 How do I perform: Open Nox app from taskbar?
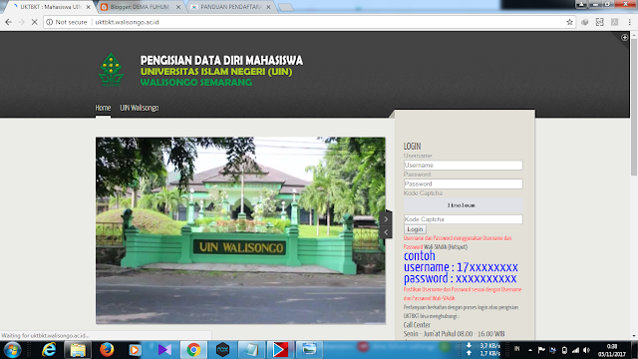click(x=222, y=350)
